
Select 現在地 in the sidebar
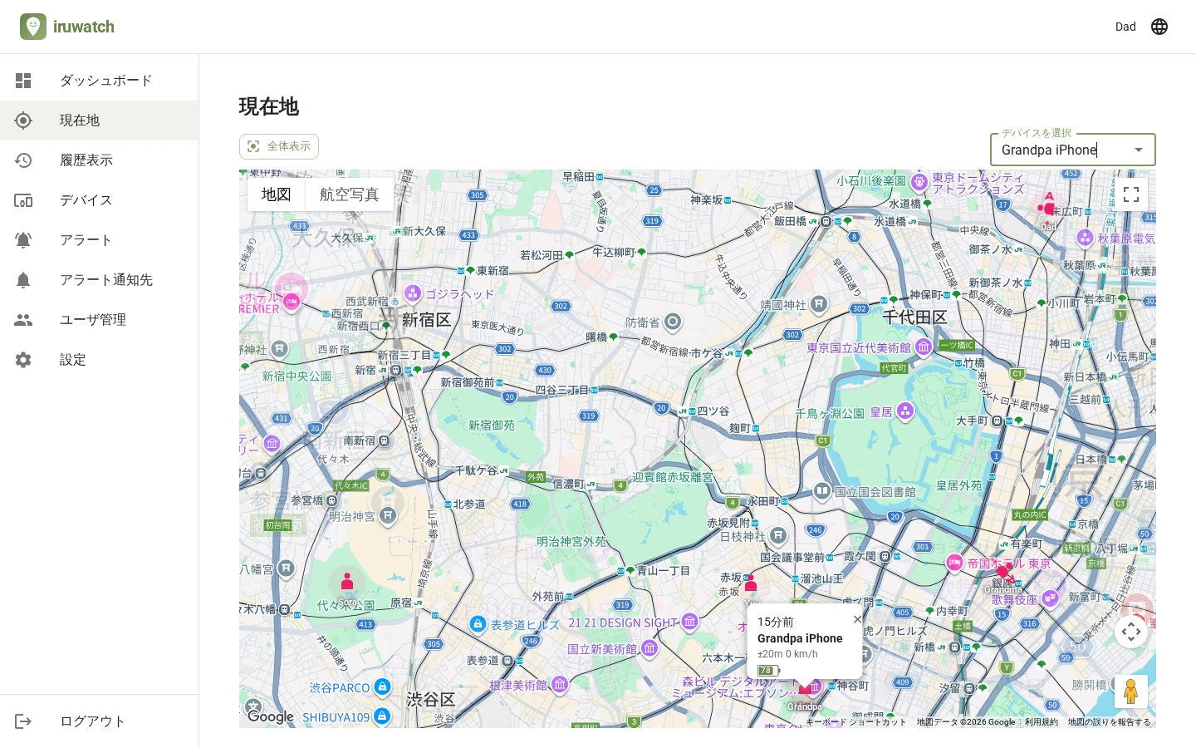click(x=100, y=121)
